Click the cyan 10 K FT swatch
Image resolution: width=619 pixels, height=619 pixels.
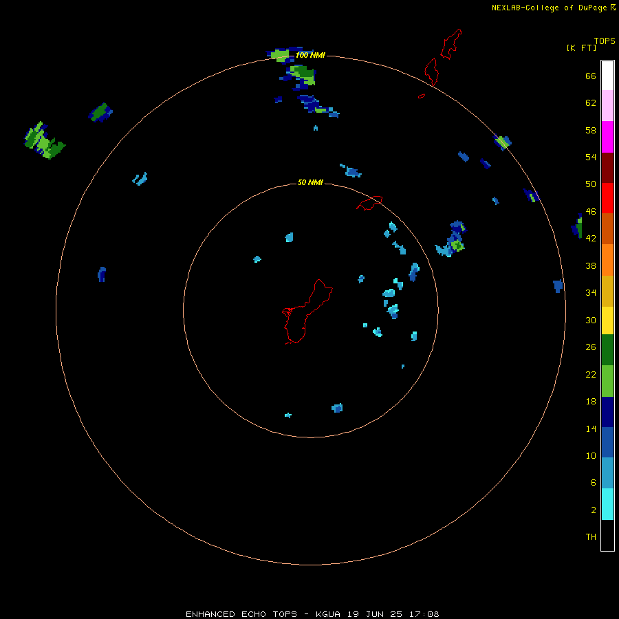[x=607, y=504]
